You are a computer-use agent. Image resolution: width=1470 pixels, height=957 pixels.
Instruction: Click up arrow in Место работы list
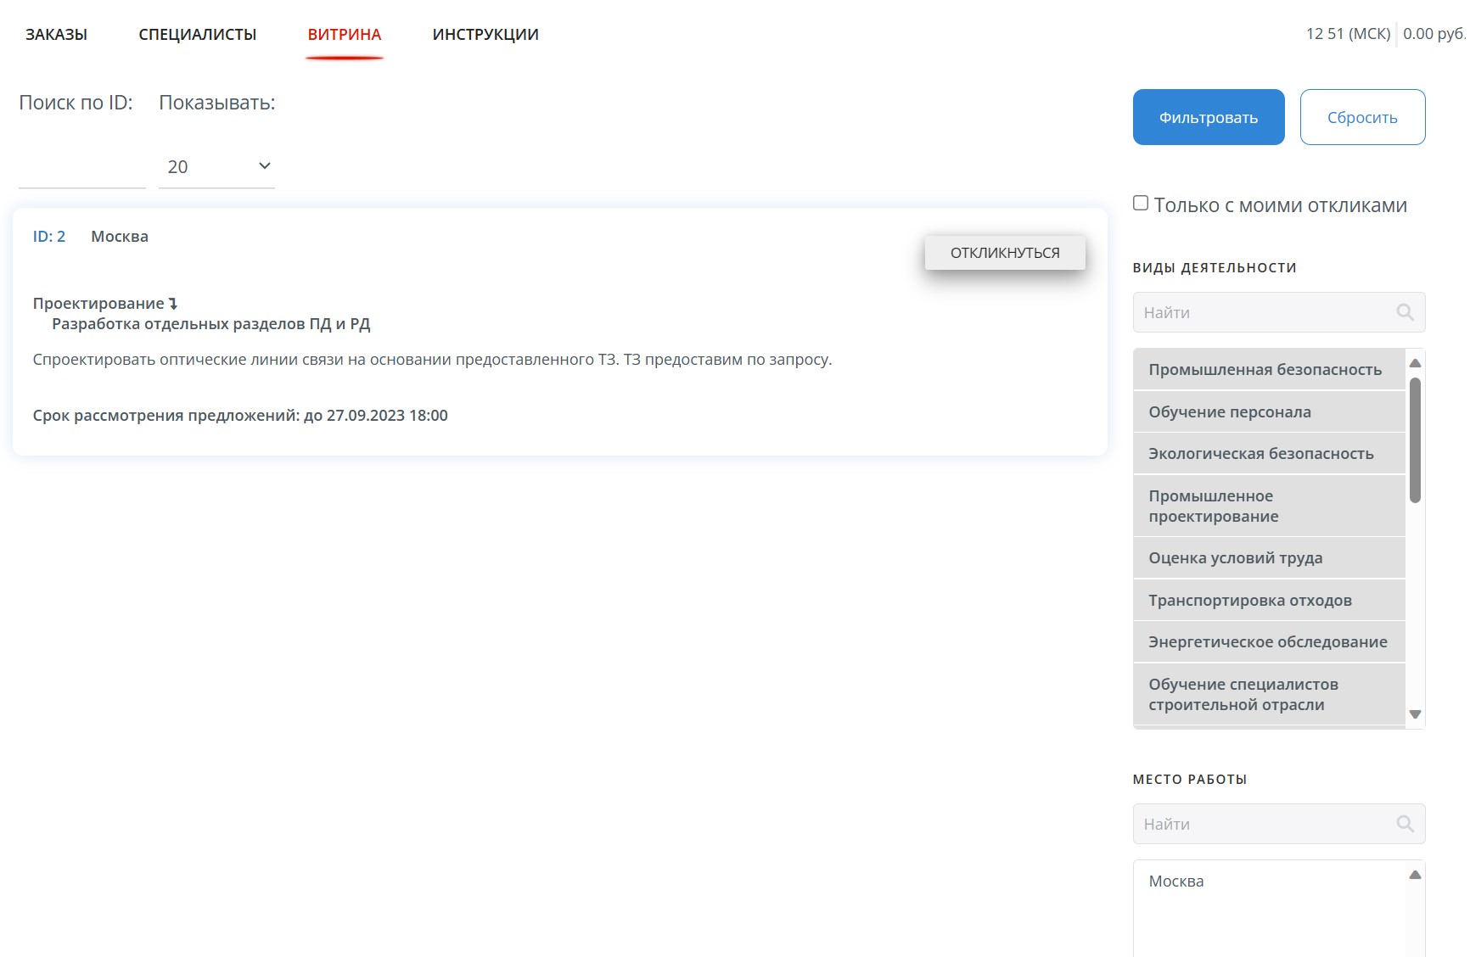tap(1415, 875)
